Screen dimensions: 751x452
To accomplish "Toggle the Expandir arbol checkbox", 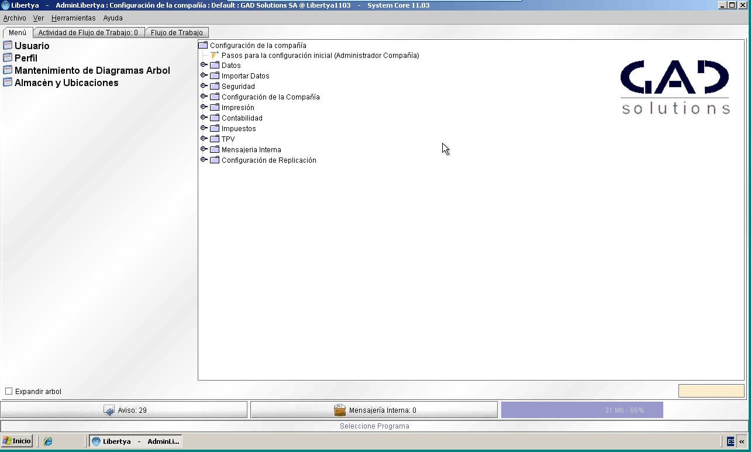I will tap(9, 392).
